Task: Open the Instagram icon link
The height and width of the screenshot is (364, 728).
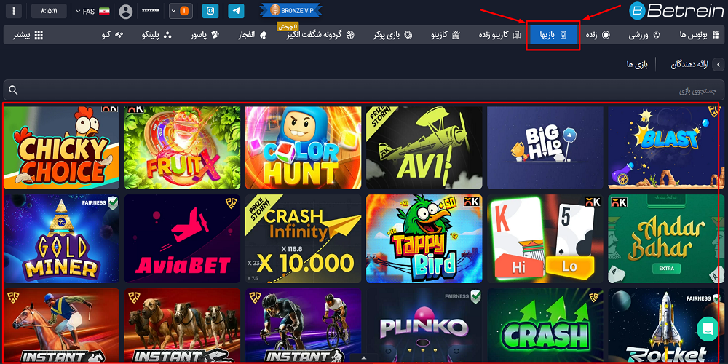Action: [x=210, y=11]
